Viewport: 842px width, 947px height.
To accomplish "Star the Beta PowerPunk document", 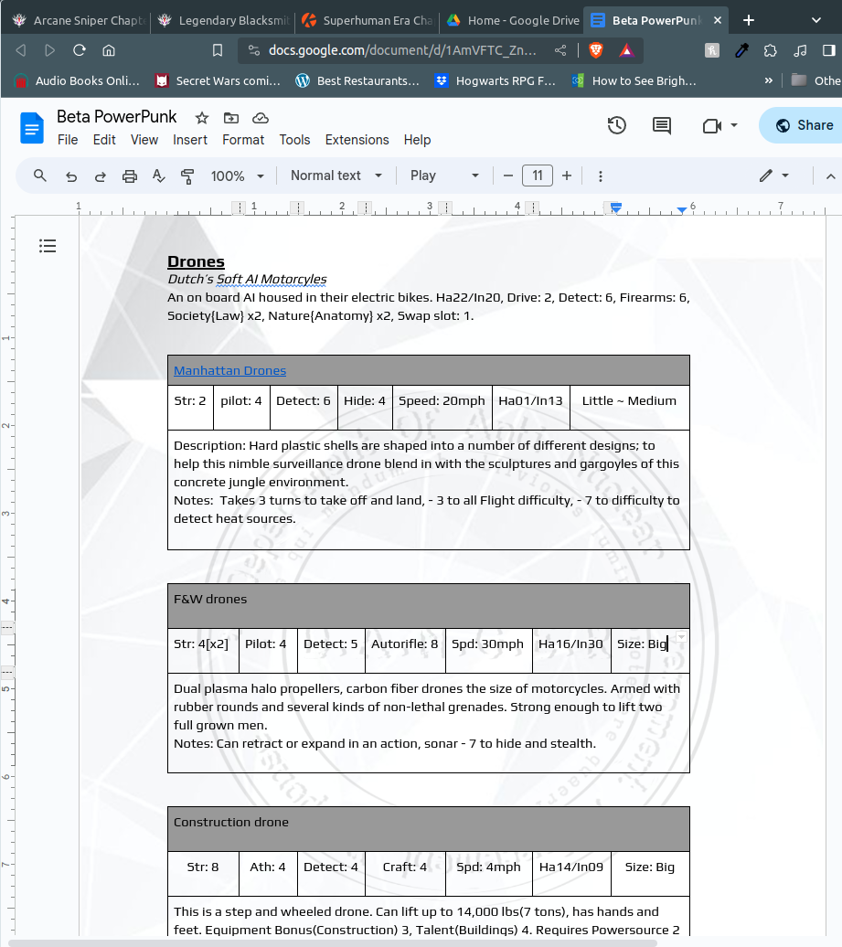I will [202, 118].
